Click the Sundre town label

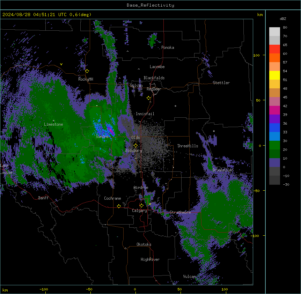(102, 137)
